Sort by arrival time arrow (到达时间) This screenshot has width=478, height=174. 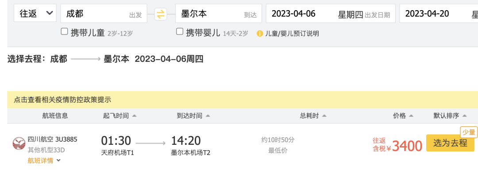click(208, 116)
